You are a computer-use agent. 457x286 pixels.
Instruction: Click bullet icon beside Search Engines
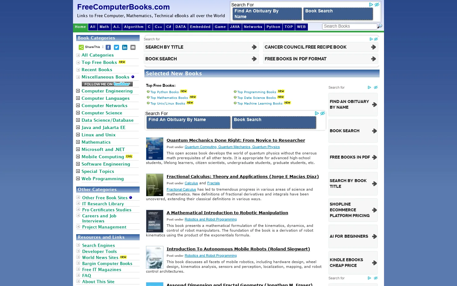point(78,245)
